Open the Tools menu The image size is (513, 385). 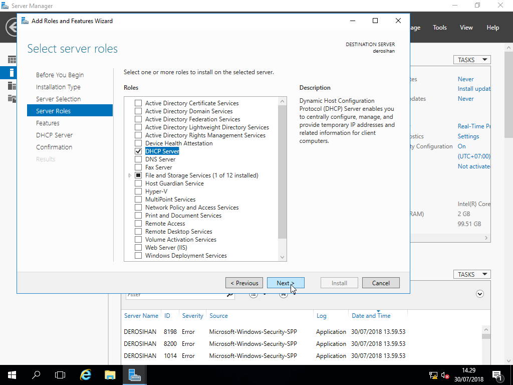[x=440, y=28]
